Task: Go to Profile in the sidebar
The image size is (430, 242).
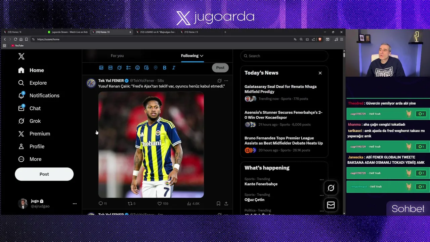Action: 31,147
